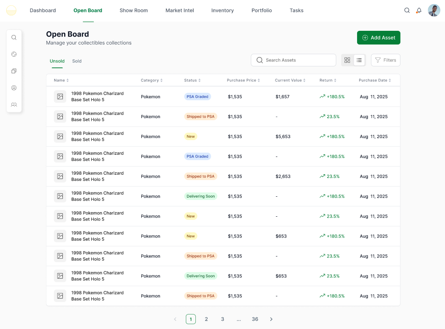Image resolution: width=445 pixels, height=329 pixels.
Task: Select page 1 in pagination
Action: 191,319
